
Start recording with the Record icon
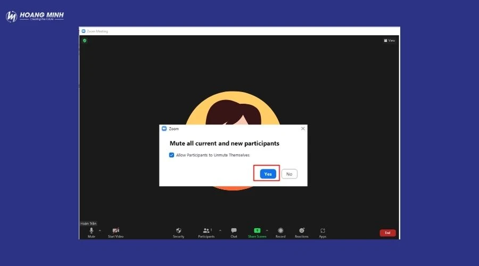(280, 230)
